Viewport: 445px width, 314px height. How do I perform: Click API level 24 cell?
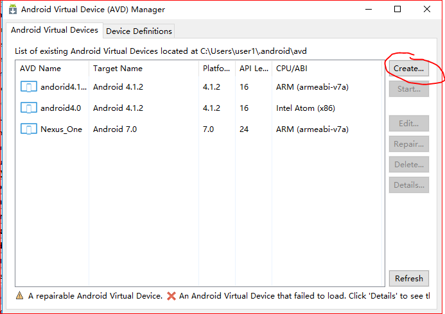pyautogui.click(x=244, y=129)
